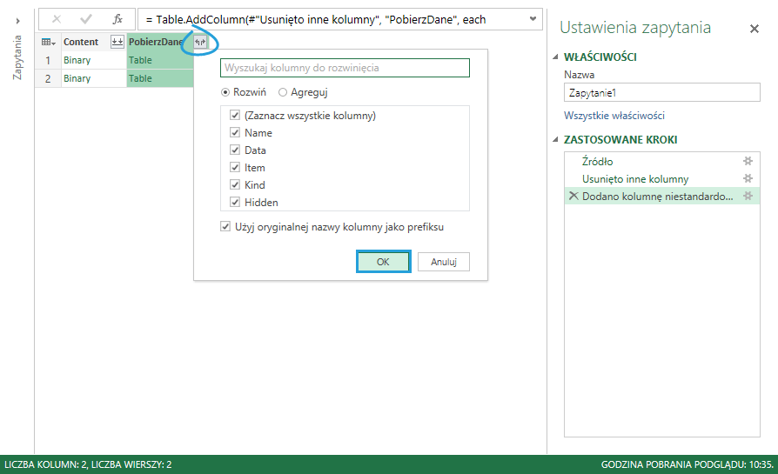Click inside the formula bar text
This screenshot has height=474, width=778.
pos(316,19)
